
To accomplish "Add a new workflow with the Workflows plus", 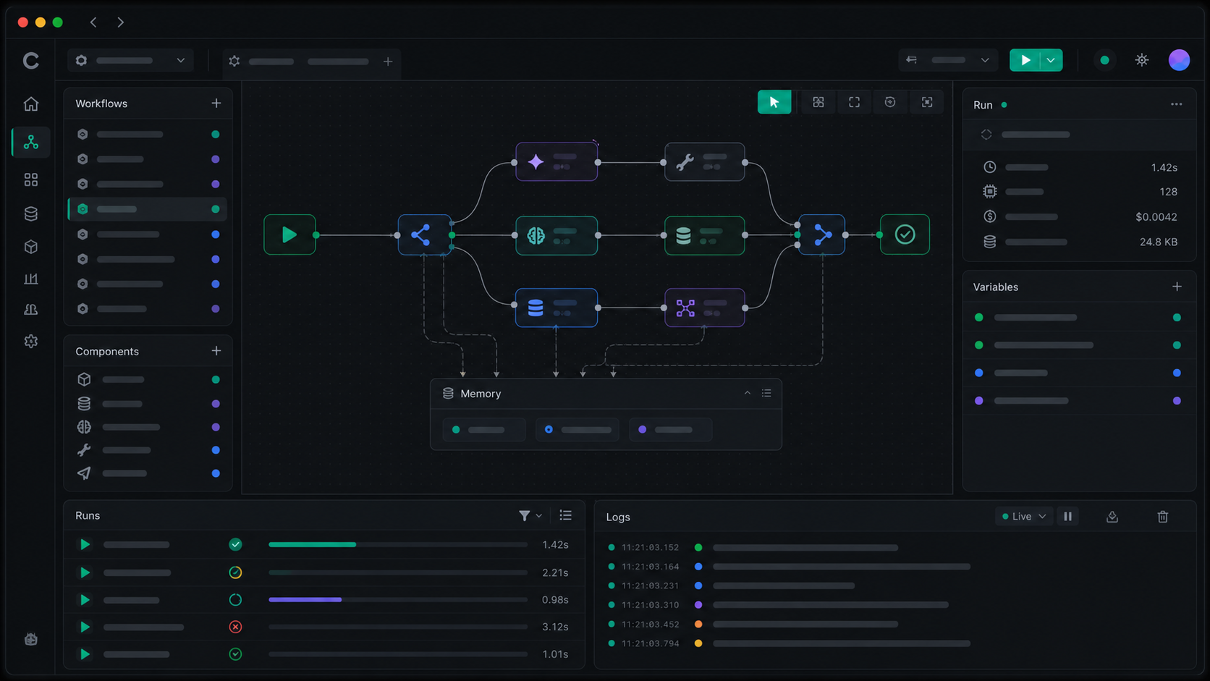I will [x=216, y=103].
